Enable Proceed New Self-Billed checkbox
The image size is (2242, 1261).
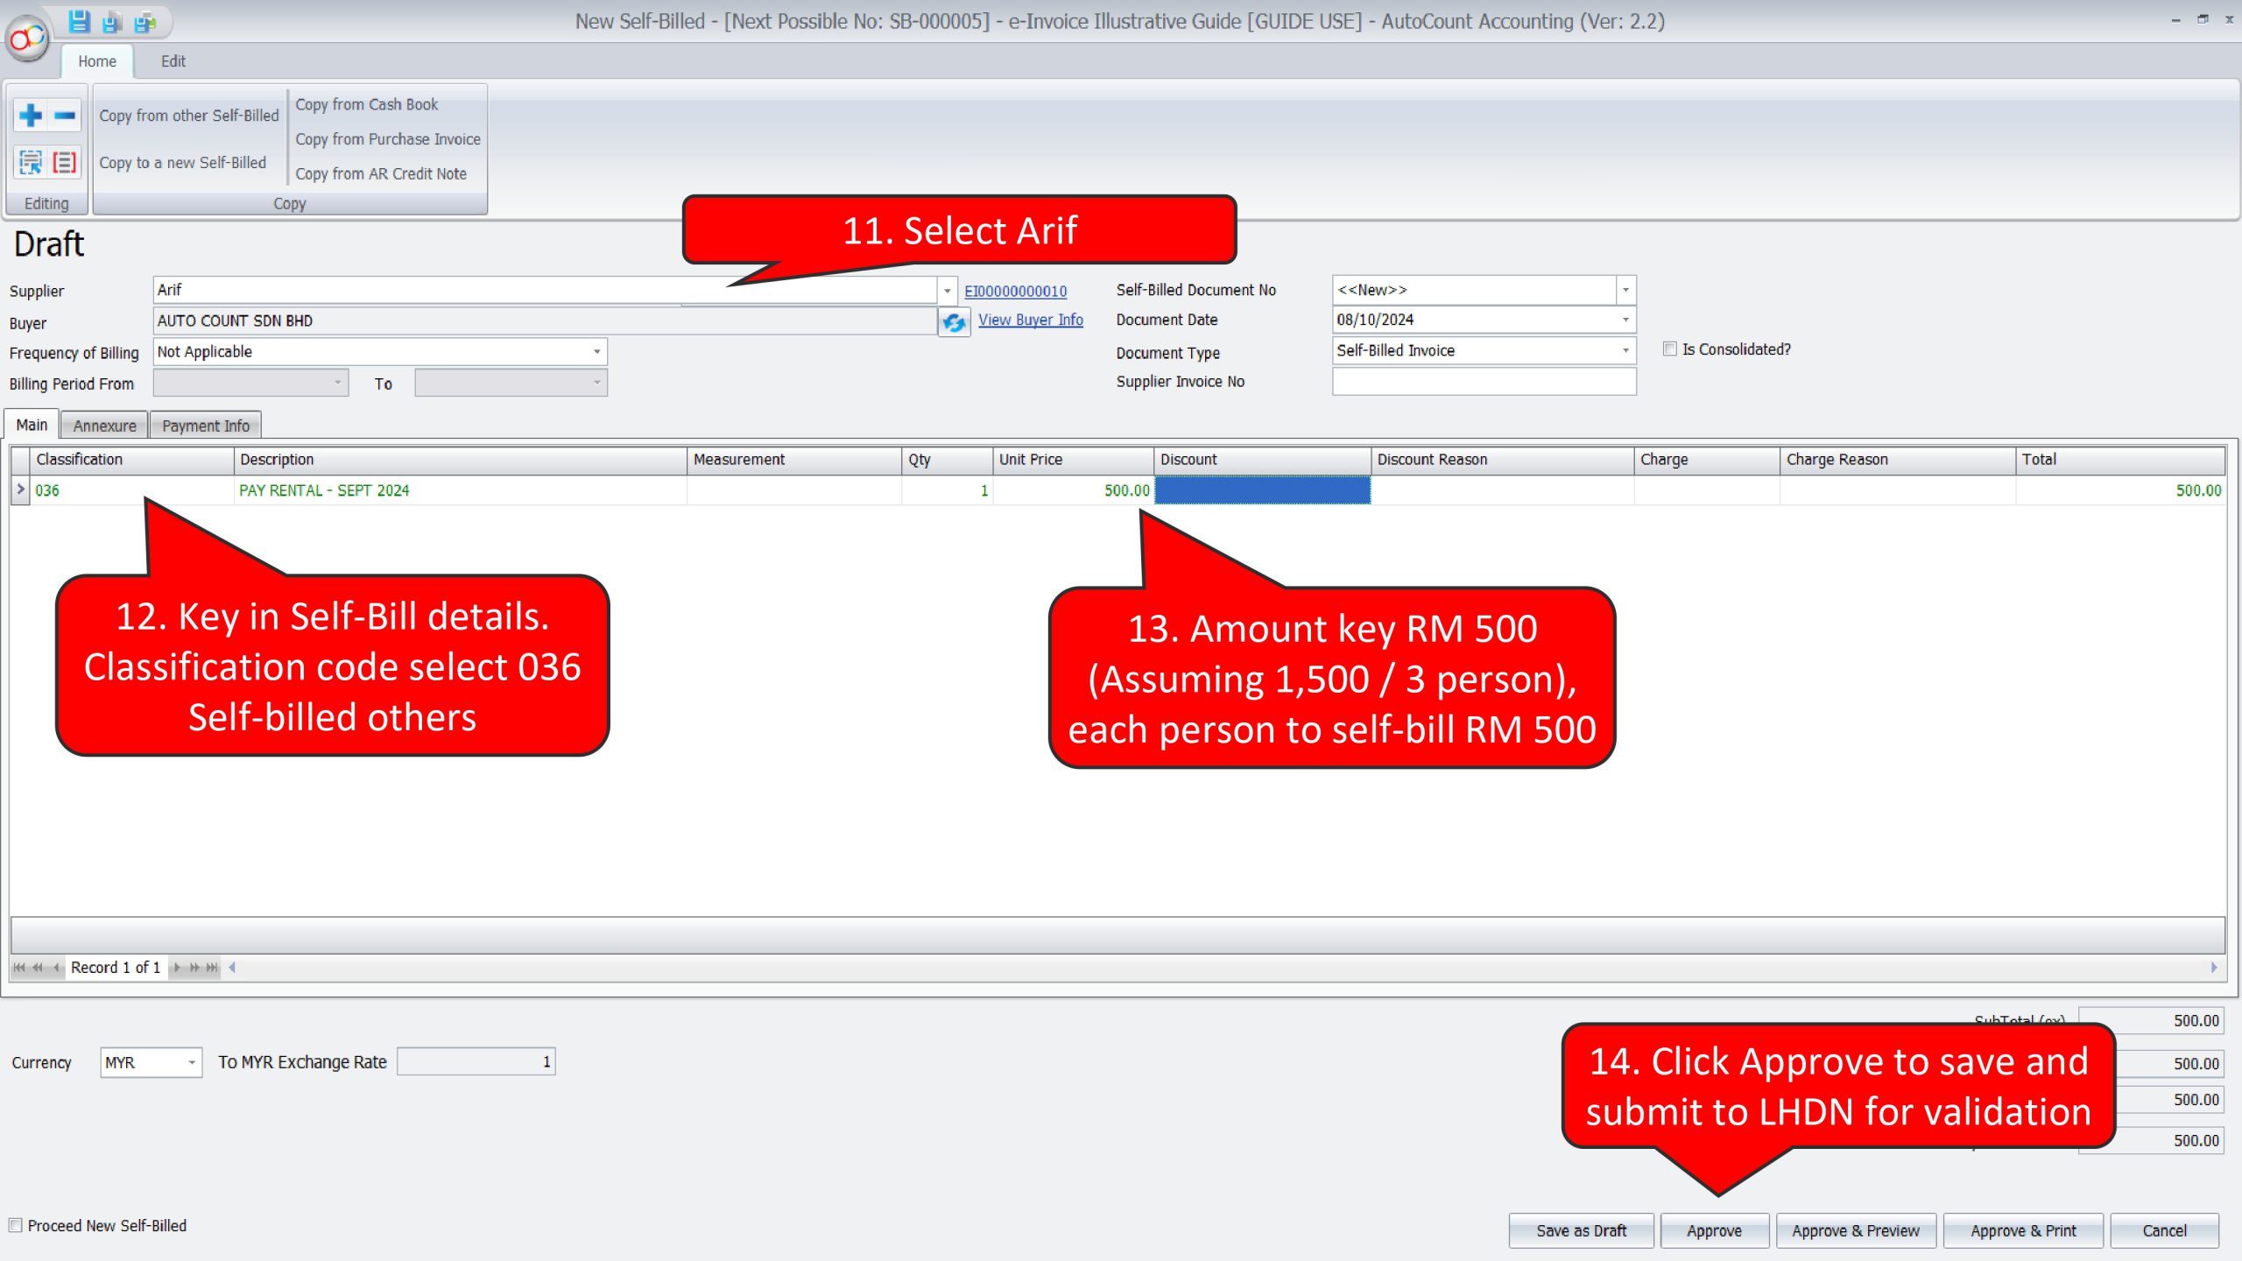click(16, 1225)
